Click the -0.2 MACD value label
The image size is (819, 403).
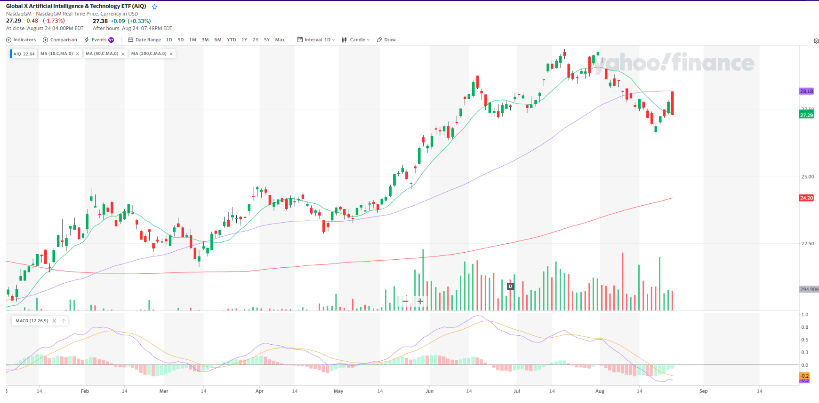click(804, 376)
